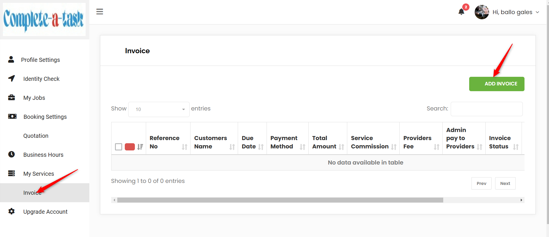The width and height of the screenshot is (549, 237).
Task: Click the ADD INVOICE button
Action: (x=497, y=84)
